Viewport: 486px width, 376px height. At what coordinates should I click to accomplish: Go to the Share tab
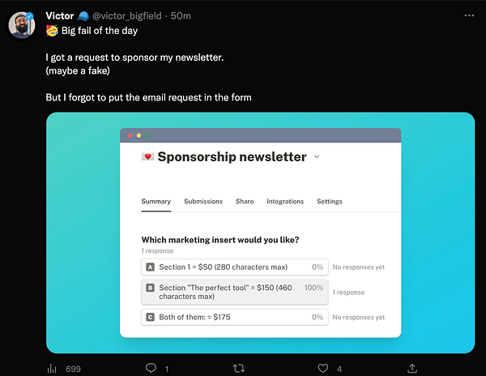pyautogui.click(x=245, y=202)
